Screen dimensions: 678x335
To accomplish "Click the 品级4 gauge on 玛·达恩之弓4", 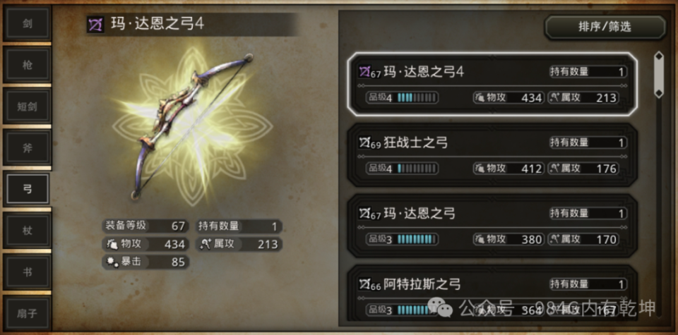I will (402, 98).
